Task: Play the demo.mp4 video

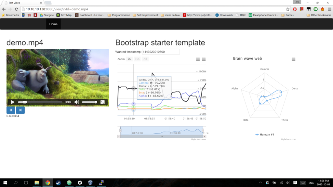Action: coord(13,102)
